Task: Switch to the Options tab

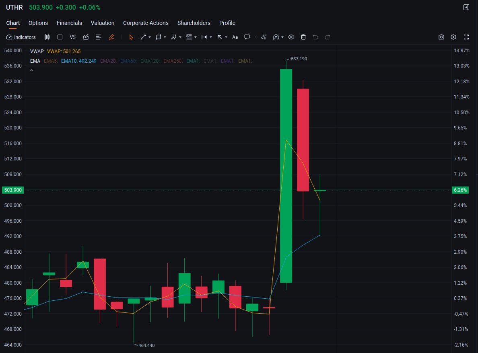Action: [38, 23]
